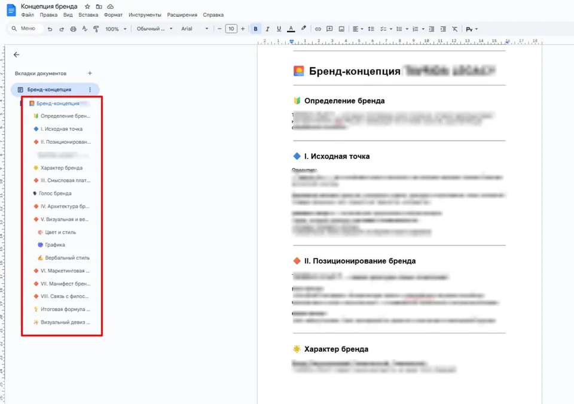Go to II. Позиционирование outline heading

pos(62,142)
